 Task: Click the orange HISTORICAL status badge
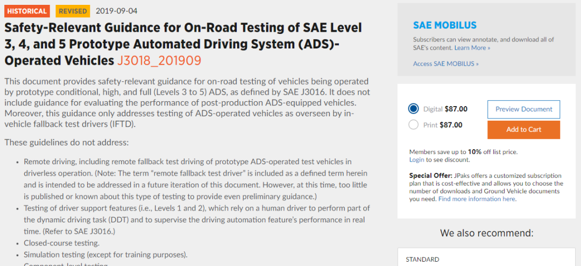27,11
